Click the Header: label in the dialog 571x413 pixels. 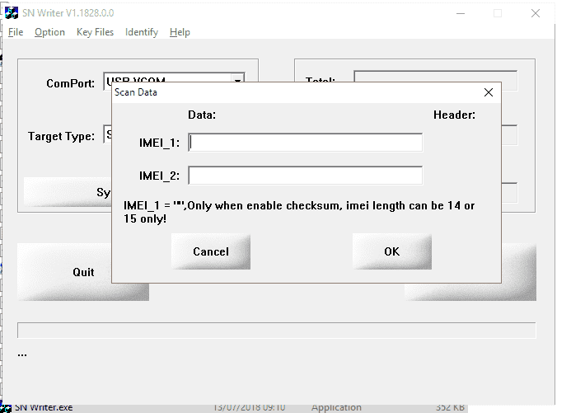454,115
